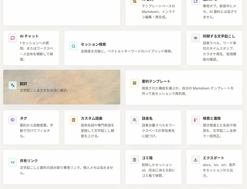Click the 文字起こしと要約の読み取り専用リンク description
Viewport: 247px width, 189px height.
[66, 170]
